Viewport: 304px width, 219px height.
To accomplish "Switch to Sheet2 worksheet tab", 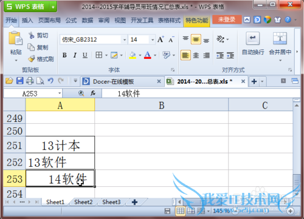I will (x=83, y=202).
